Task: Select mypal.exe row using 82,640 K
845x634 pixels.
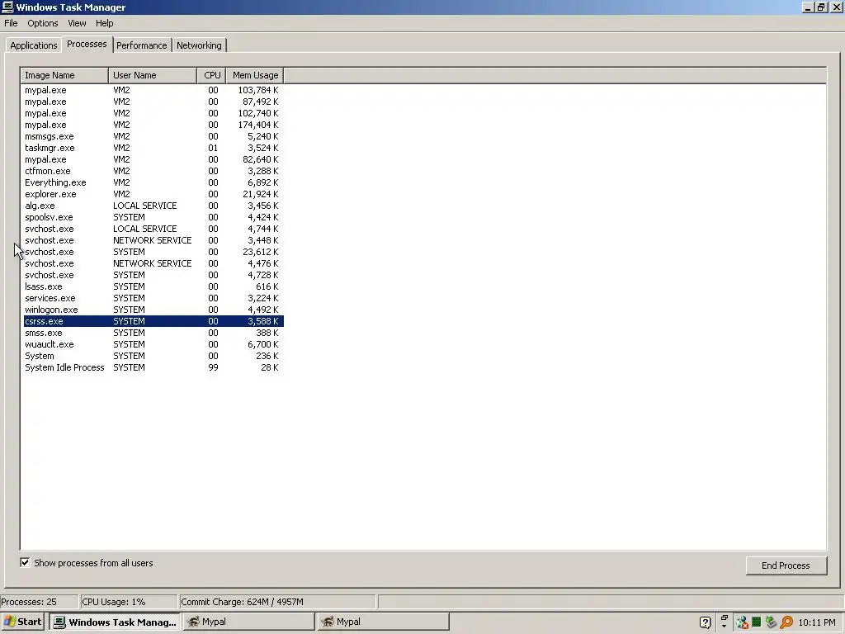Action: 153,159
